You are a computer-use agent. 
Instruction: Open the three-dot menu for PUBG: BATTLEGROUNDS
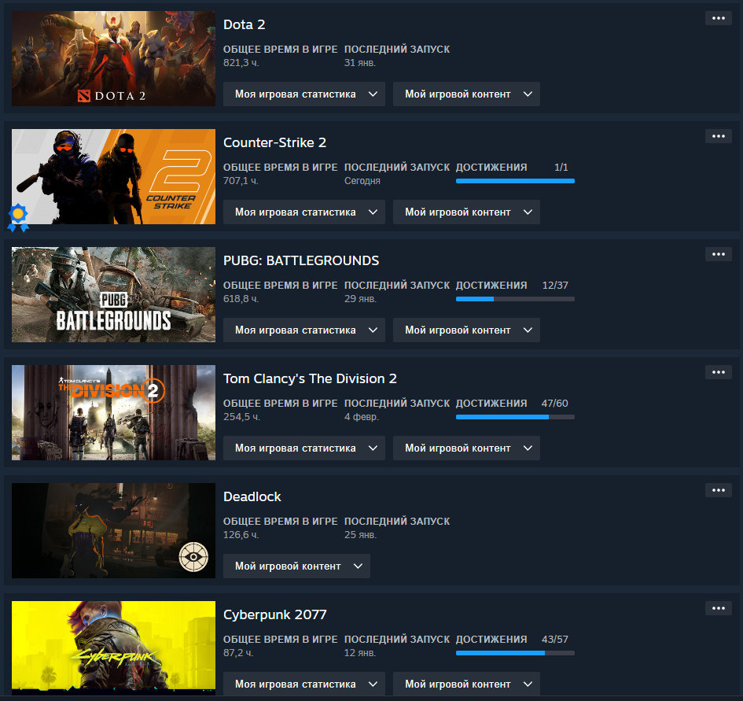tap(719, 254)
